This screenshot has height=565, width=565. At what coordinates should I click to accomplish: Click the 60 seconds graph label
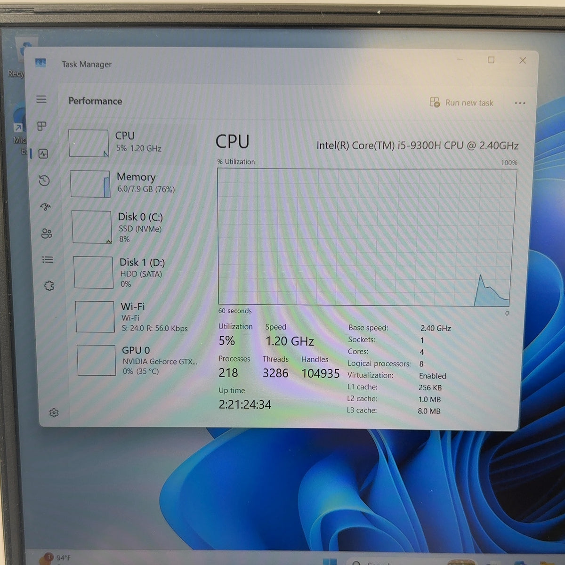click(235, 311)
